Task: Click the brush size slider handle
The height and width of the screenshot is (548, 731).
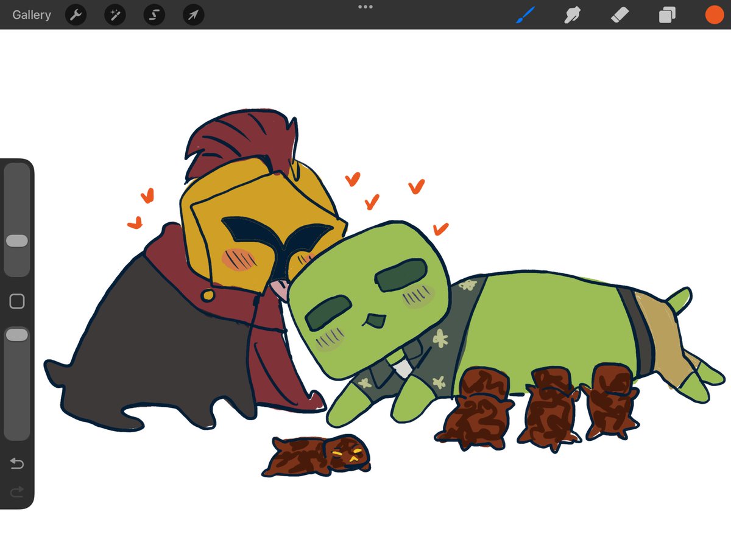Action: tap(17, 241)
